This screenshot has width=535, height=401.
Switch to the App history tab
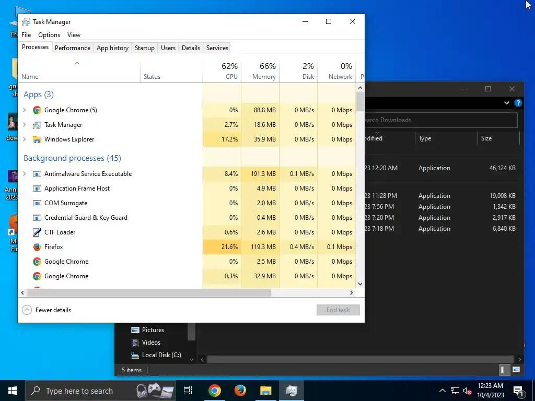[113, 48]
